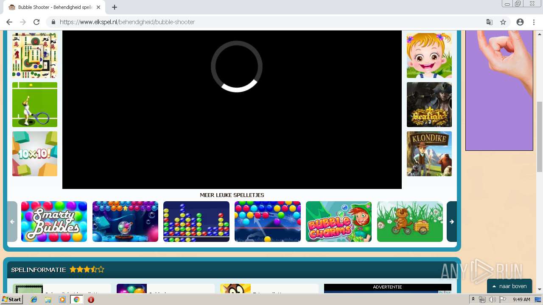Image resolution: width=543 pixels, height=305 pixels.
Task: Bookmark this page with the star icon
Action: [503, 22]
